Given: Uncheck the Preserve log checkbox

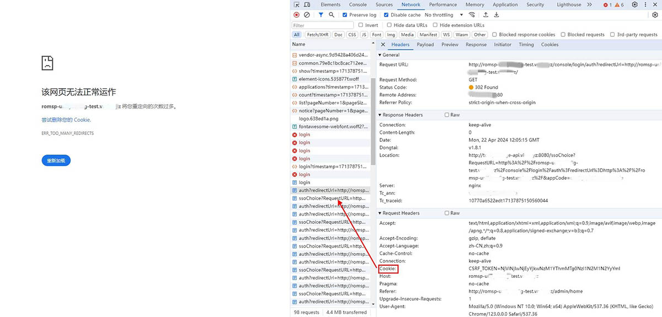Looking at the screenshot, I should (x=345, y=15).
